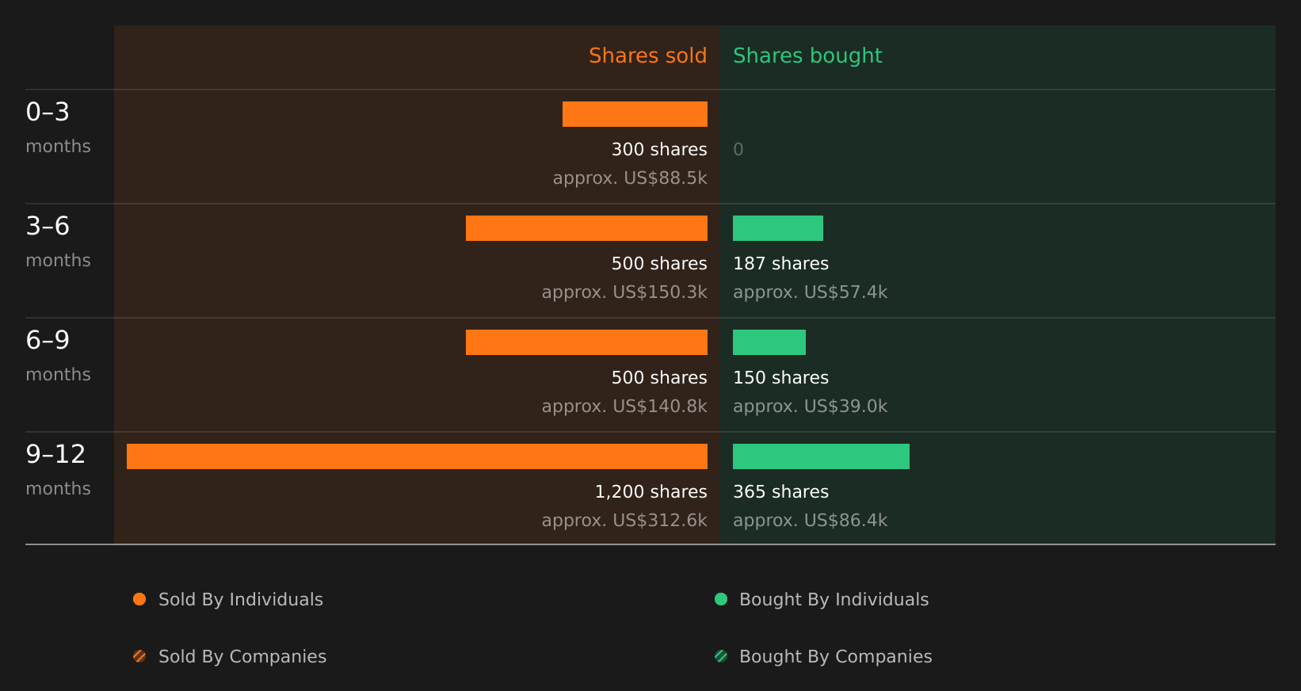Click the orange Sold By Individuals legend dot
The image size is (1301, 691).
pyautogui.click(x=139, y=599)
